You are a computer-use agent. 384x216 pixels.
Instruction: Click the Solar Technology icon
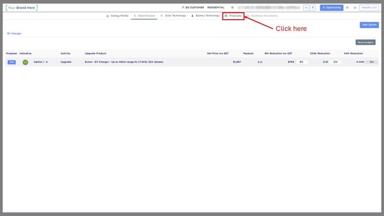[x=162, y=16]
